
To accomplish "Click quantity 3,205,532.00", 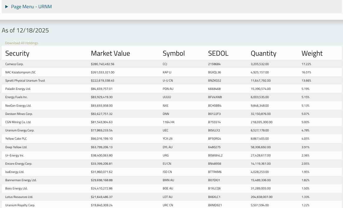I will [260, 64].
